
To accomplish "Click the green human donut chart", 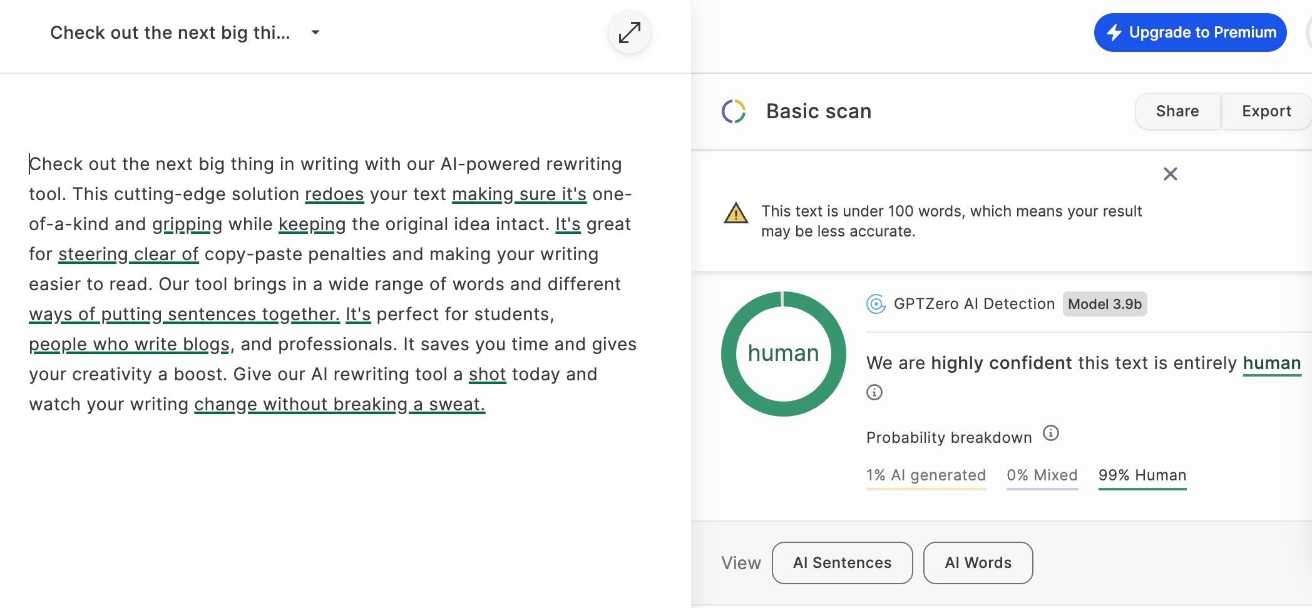I will [783, 354].
